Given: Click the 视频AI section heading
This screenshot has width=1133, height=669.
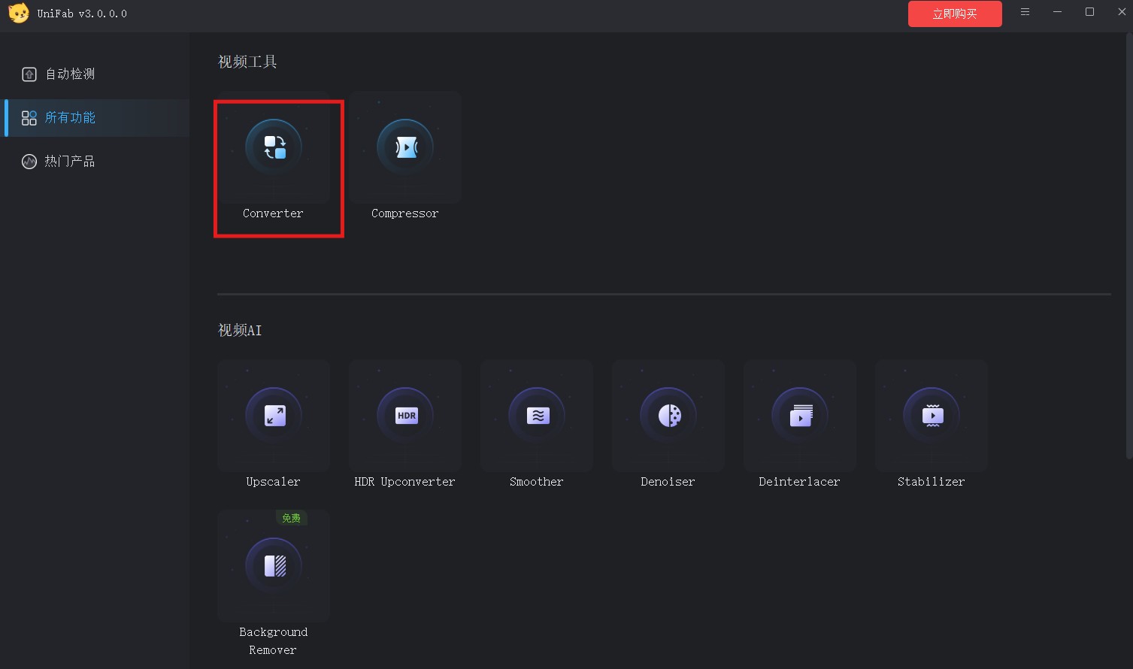Looking at the screenshot, I should coord(240,330).
